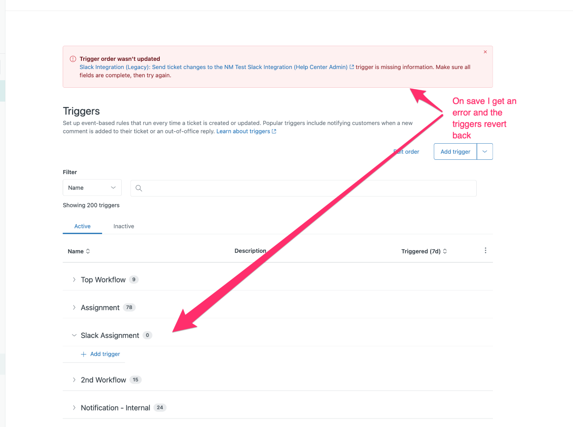Open the Add trigger dropdown arrow

click(x=484, y=151)
